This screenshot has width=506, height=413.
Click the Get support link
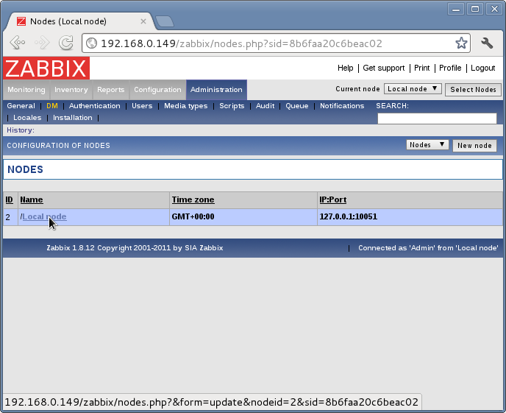pyautogui.click(x=384, y=68)
